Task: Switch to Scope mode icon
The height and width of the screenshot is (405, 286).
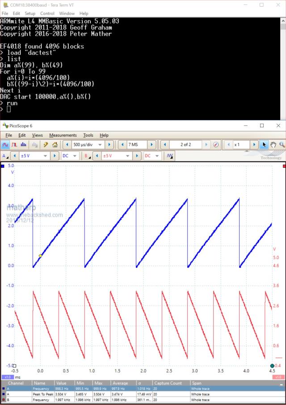Action: 5,145
